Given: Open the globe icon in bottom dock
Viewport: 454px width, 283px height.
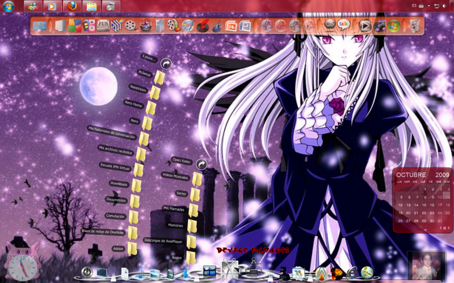Looking at the screenshot, I should 367,272.
